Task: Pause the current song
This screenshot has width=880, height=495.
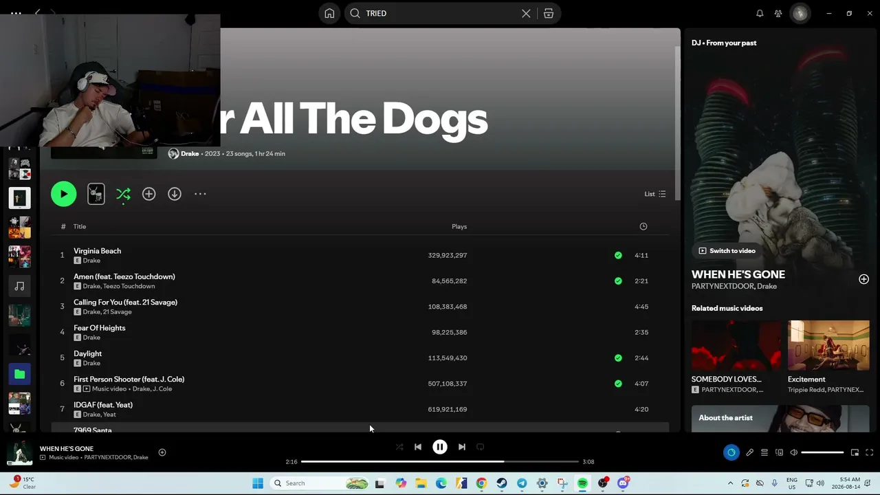Action: pos(440,447)
